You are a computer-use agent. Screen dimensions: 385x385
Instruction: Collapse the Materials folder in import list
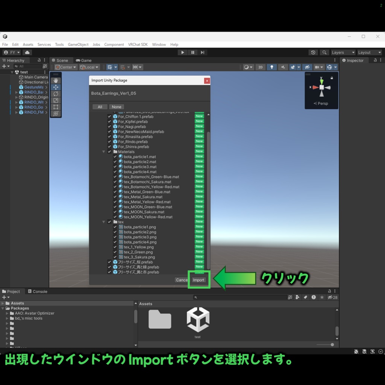point(104,152)
